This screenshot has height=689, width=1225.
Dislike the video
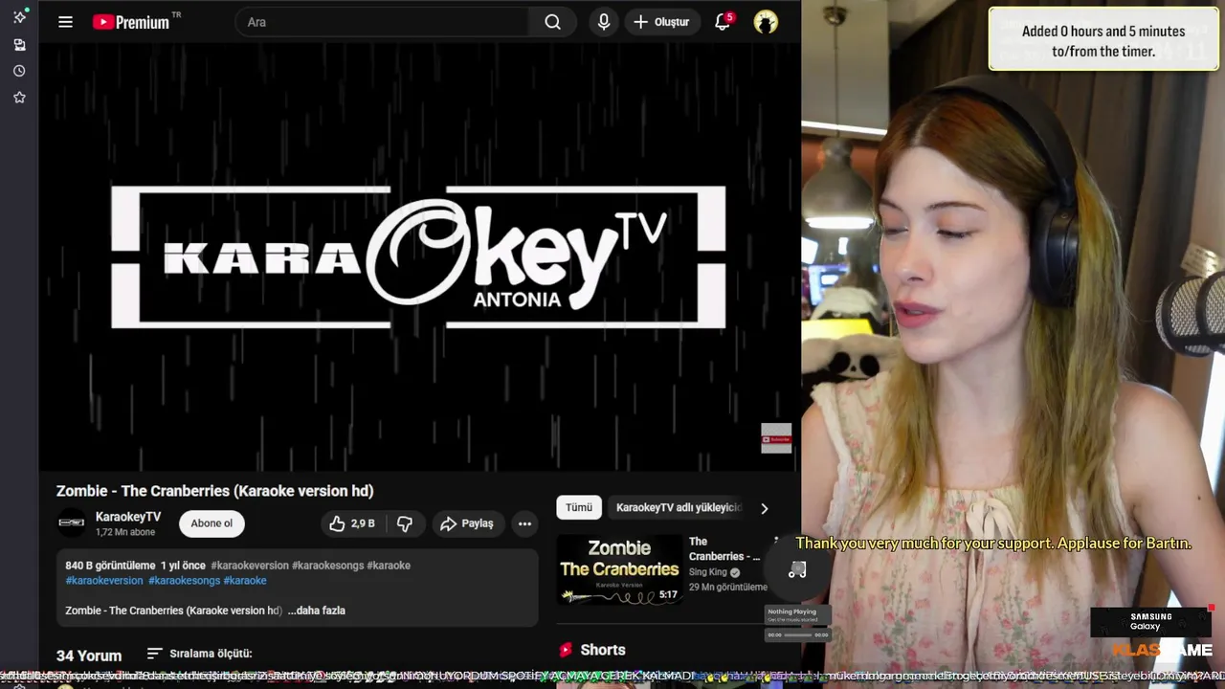tap(405, 523)
